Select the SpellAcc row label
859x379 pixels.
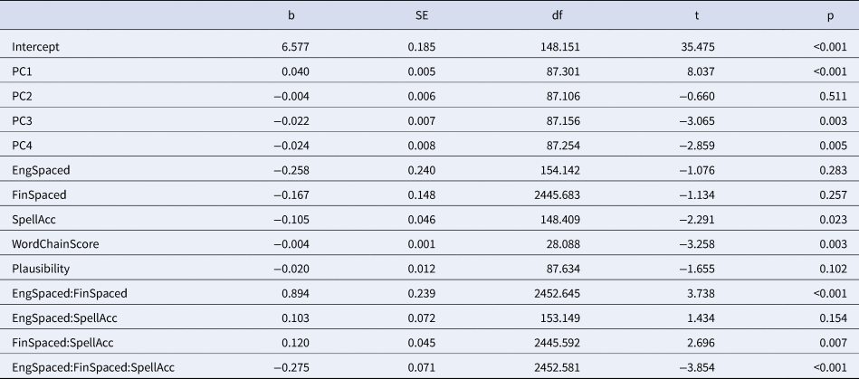[x=34, y=220]
